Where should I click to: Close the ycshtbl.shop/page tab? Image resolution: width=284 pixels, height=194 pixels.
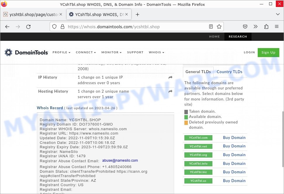(61, 14)
